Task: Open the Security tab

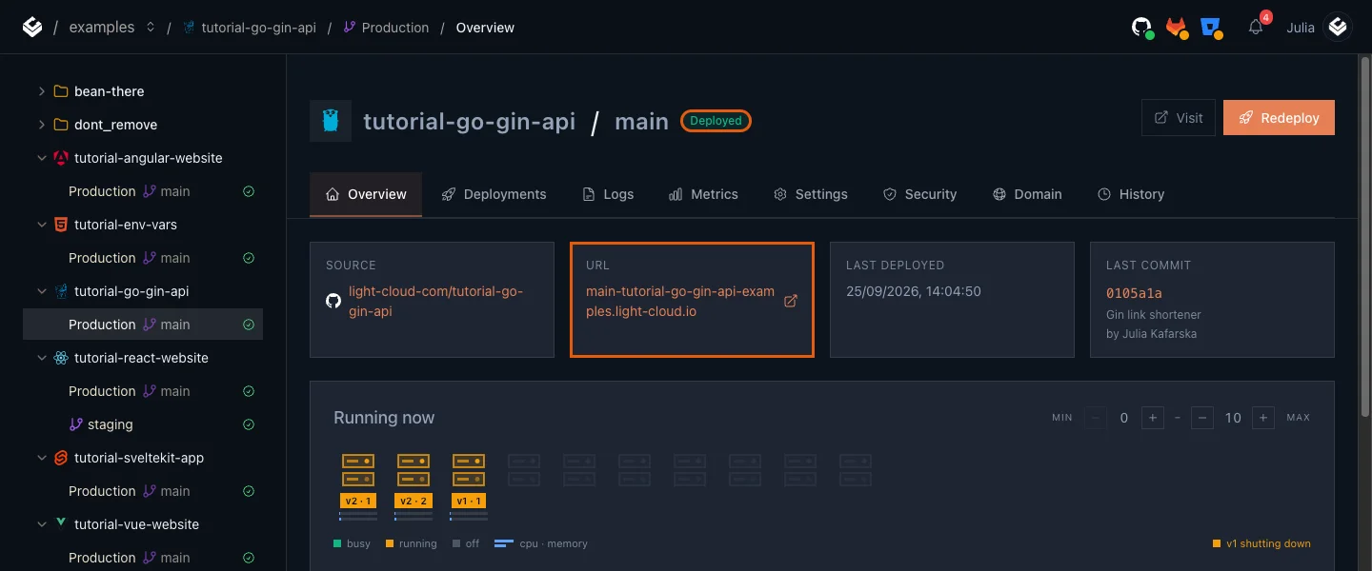Action: 919,194
